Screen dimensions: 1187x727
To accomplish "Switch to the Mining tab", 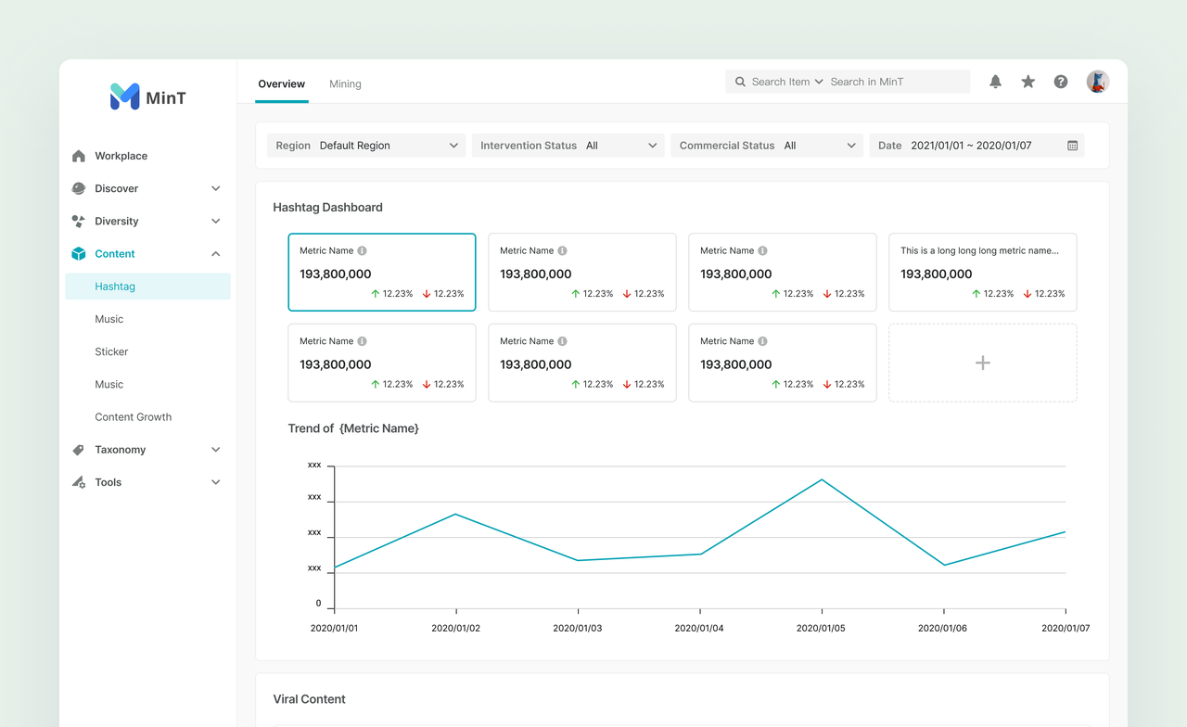I will pyautogui.click(x=345, y=83).
